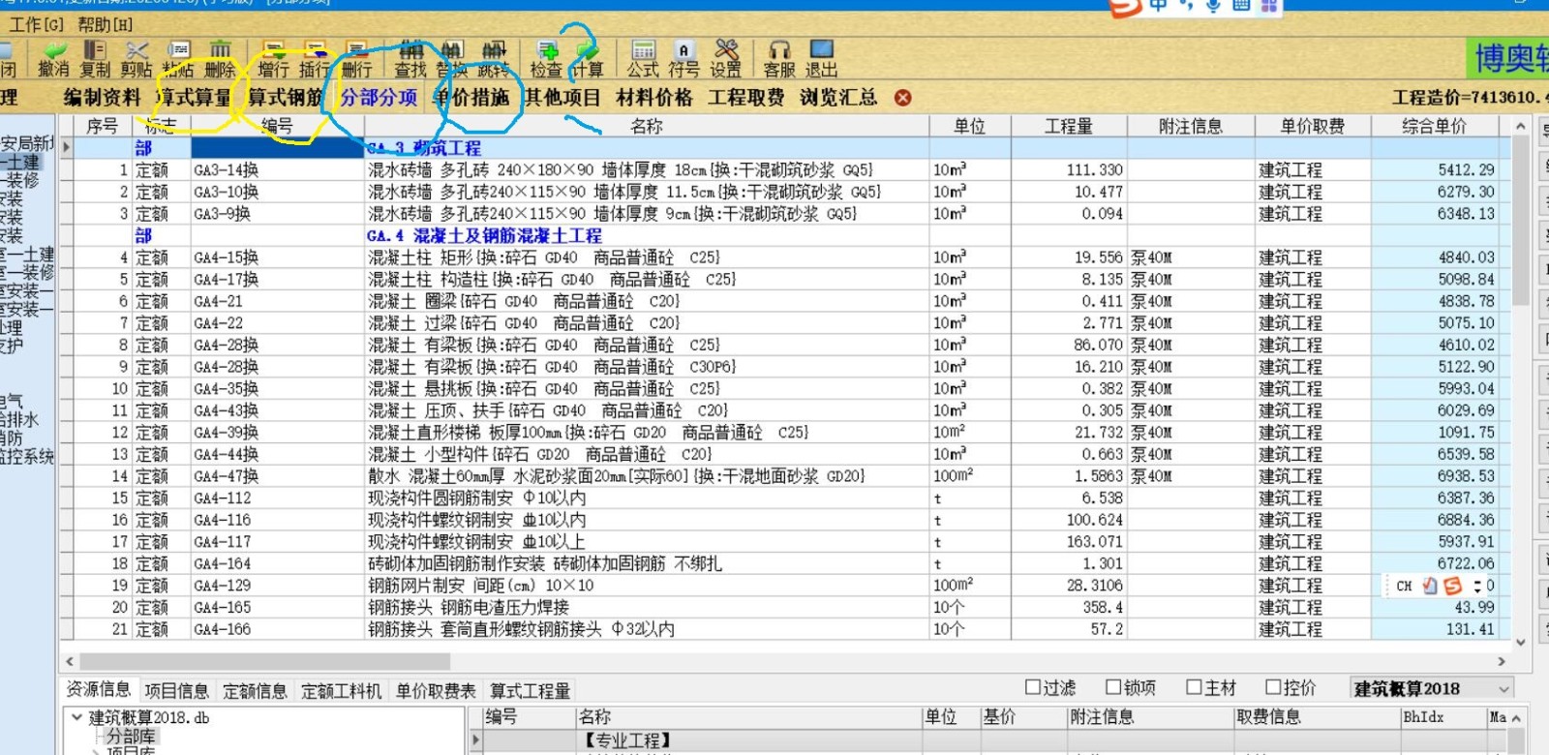Select the 钢筋网片制安 row name cell
The height and width of the screenshot is (755, 1549).
pyautogui.click(x=647, y=586)
